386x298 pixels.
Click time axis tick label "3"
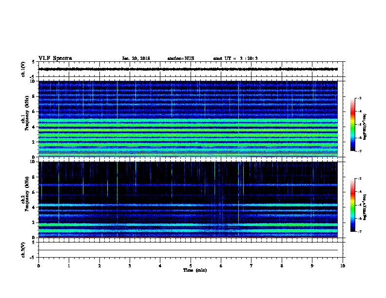pos(130,266)
